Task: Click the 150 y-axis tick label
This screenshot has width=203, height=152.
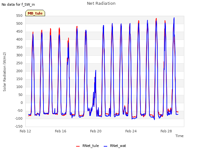Action: click(x=19, y=79)
